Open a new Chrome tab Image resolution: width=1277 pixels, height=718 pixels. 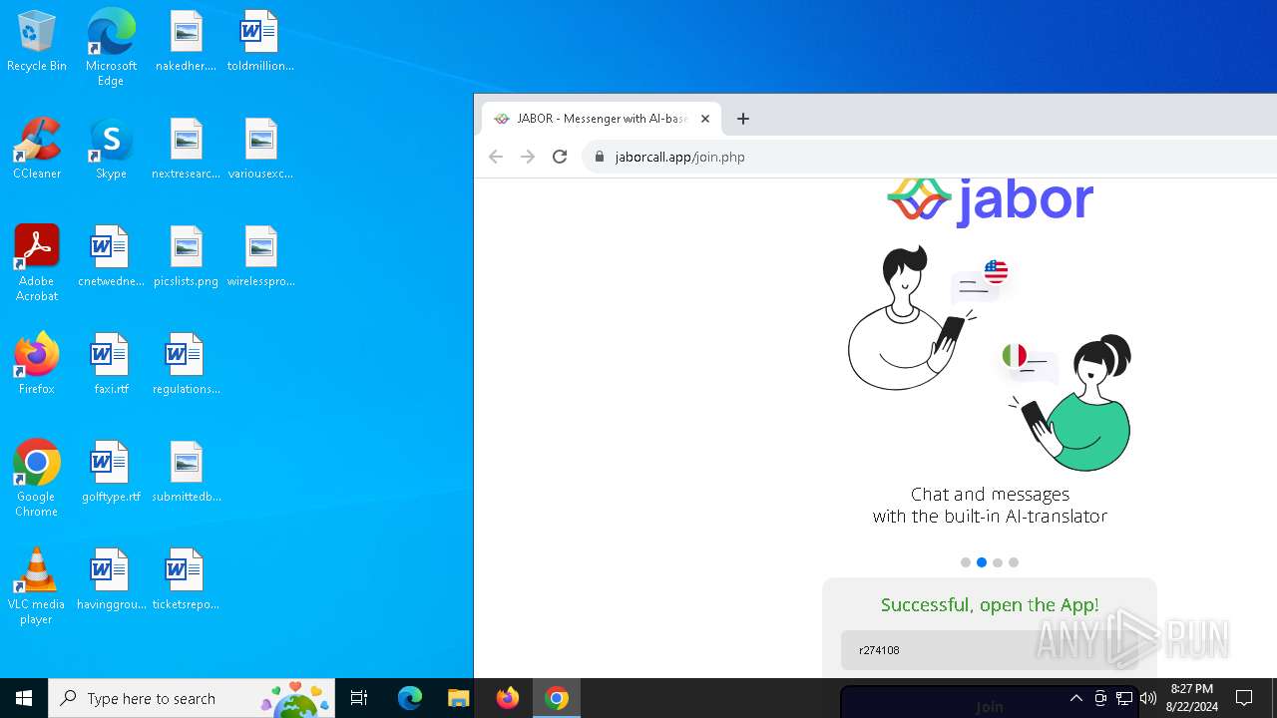point(743,119)
